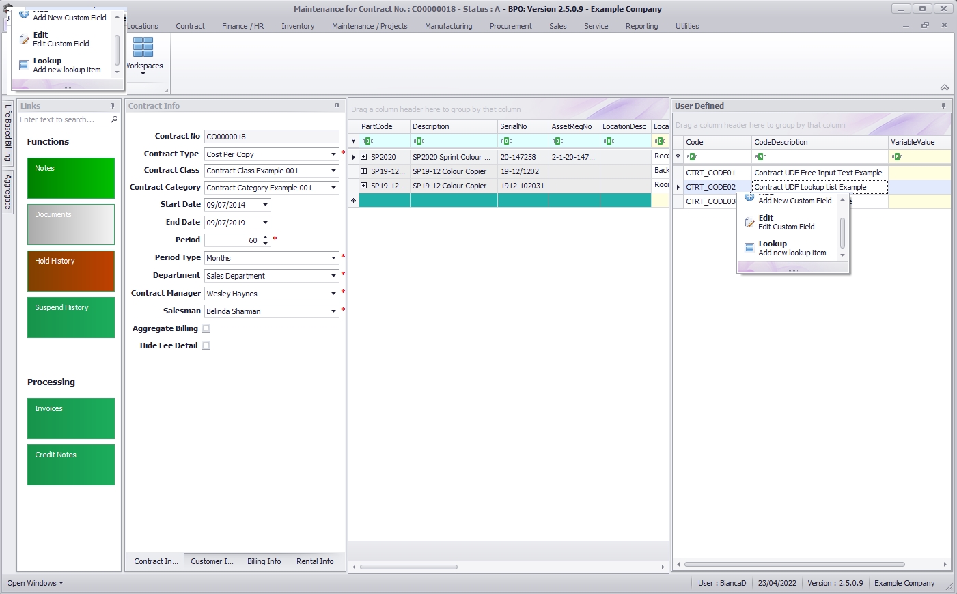The width and height of the screenshot is (957, 594).
Task: Expand the SP2020 row in grid
Action: click(x=364, y=157)
